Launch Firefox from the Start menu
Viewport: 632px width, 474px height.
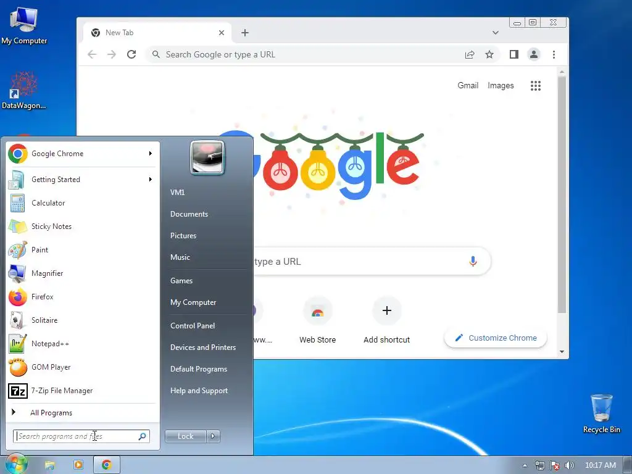(83, 297)
